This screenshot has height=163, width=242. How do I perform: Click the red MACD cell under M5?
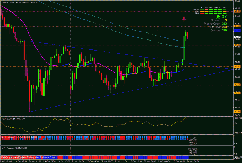coord(206,10)
